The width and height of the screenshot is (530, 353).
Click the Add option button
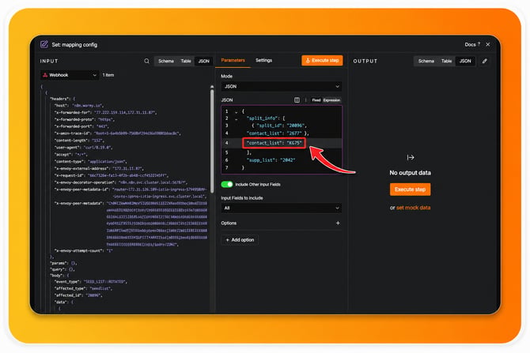240,239
